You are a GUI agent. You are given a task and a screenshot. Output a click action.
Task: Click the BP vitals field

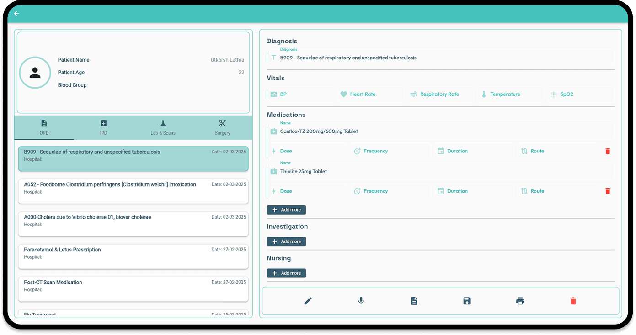pyautogui.click(x=302, y=94)
